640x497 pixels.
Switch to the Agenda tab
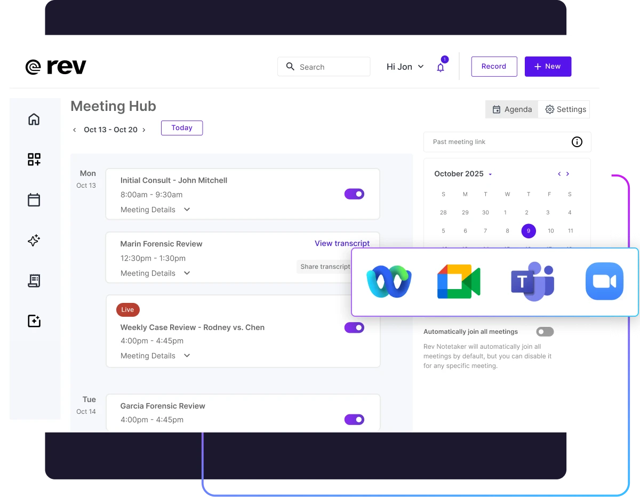click(x=511, y=109)
